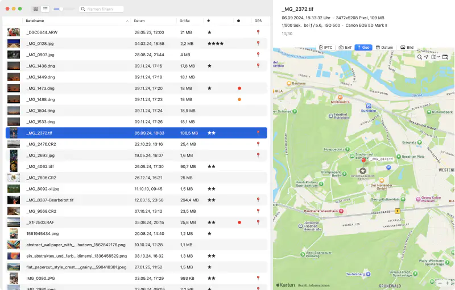This screenshot has height=290, width=455.
Task: Open Rechtl. Informationen link on map
Action: coord(314,285)
